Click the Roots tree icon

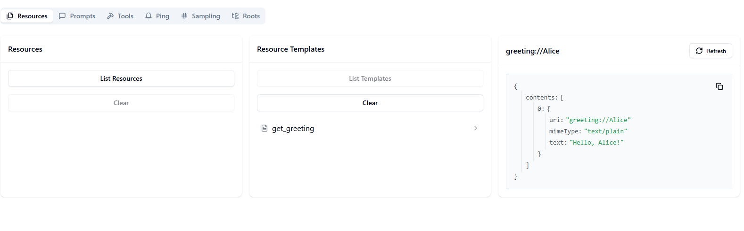click(x=235, y=16)
